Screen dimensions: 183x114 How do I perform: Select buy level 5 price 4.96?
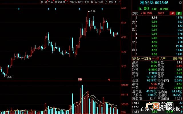tap(154, 54)
